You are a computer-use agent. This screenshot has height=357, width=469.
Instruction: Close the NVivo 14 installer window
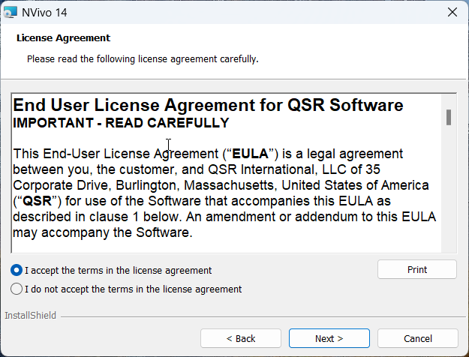tap(452, 12)
